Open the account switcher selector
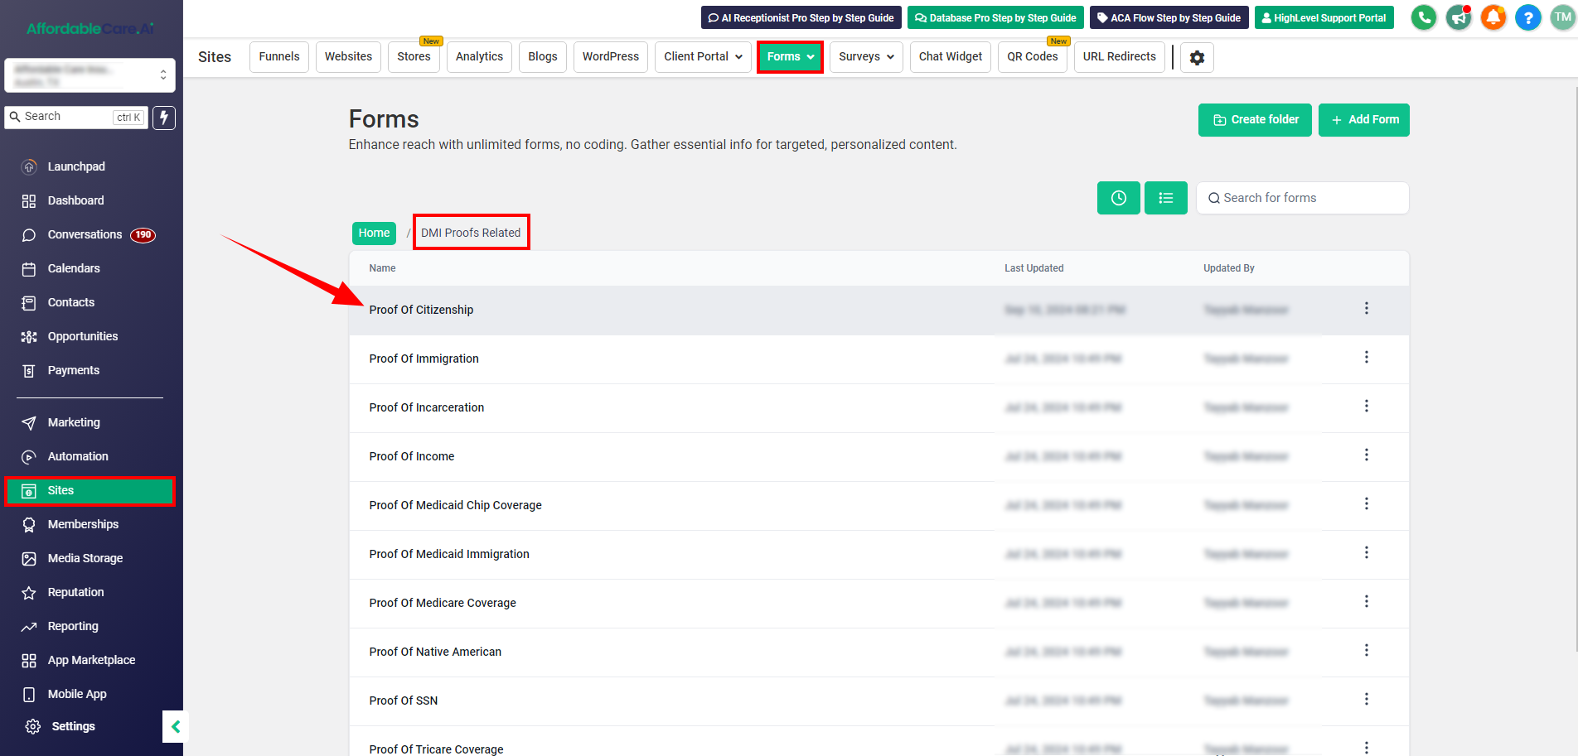 [x=90, y=75]
